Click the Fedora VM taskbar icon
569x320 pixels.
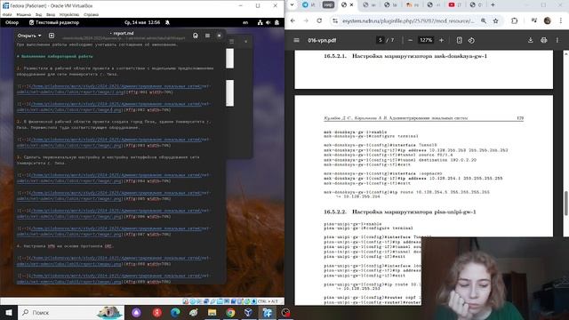(267, 312)
